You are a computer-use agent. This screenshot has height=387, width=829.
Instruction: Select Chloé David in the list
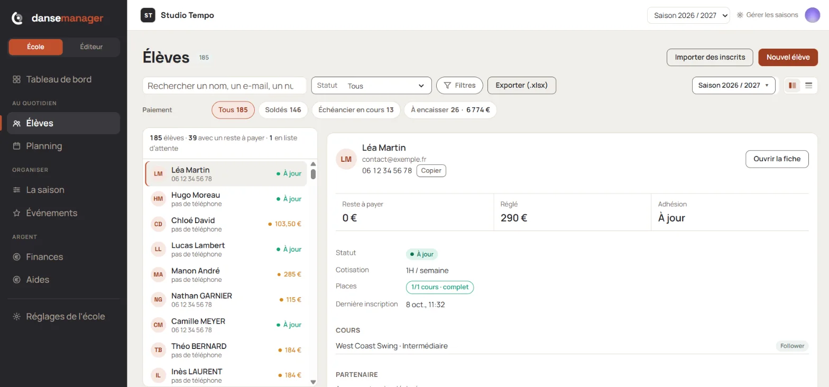[x=226, y=224]
